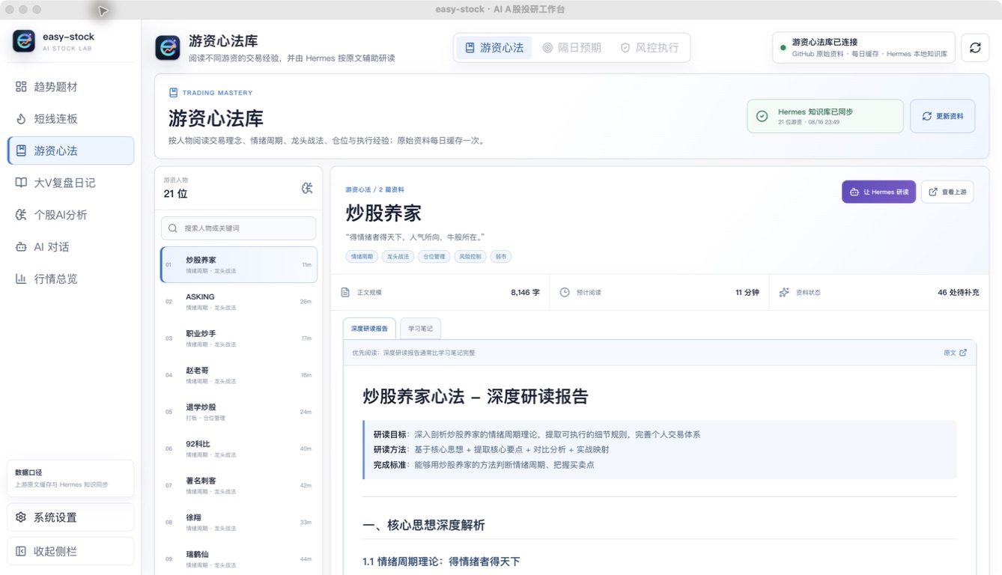Click the 仓位管理 tag chip

pyautogui.click(x=434, y=256)
